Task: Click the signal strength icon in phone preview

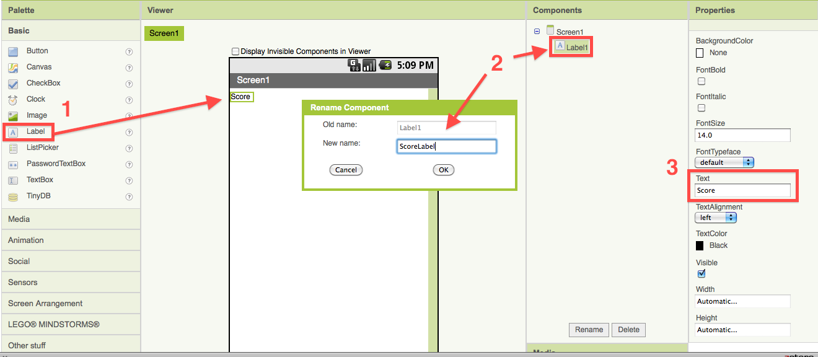Action: click(369, 65)
